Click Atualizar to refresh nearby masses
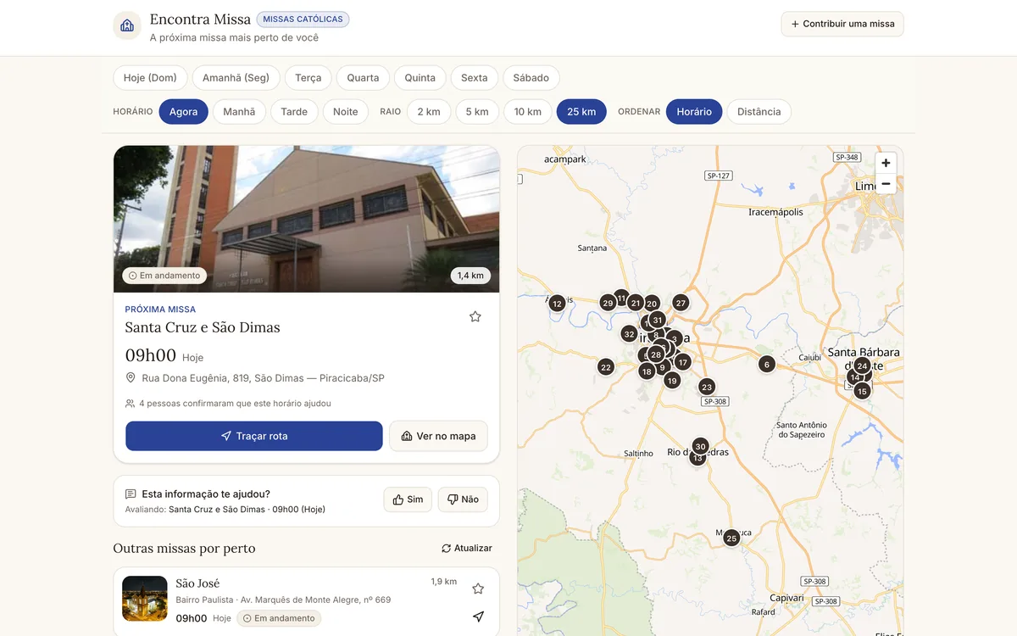 point(467,549)
